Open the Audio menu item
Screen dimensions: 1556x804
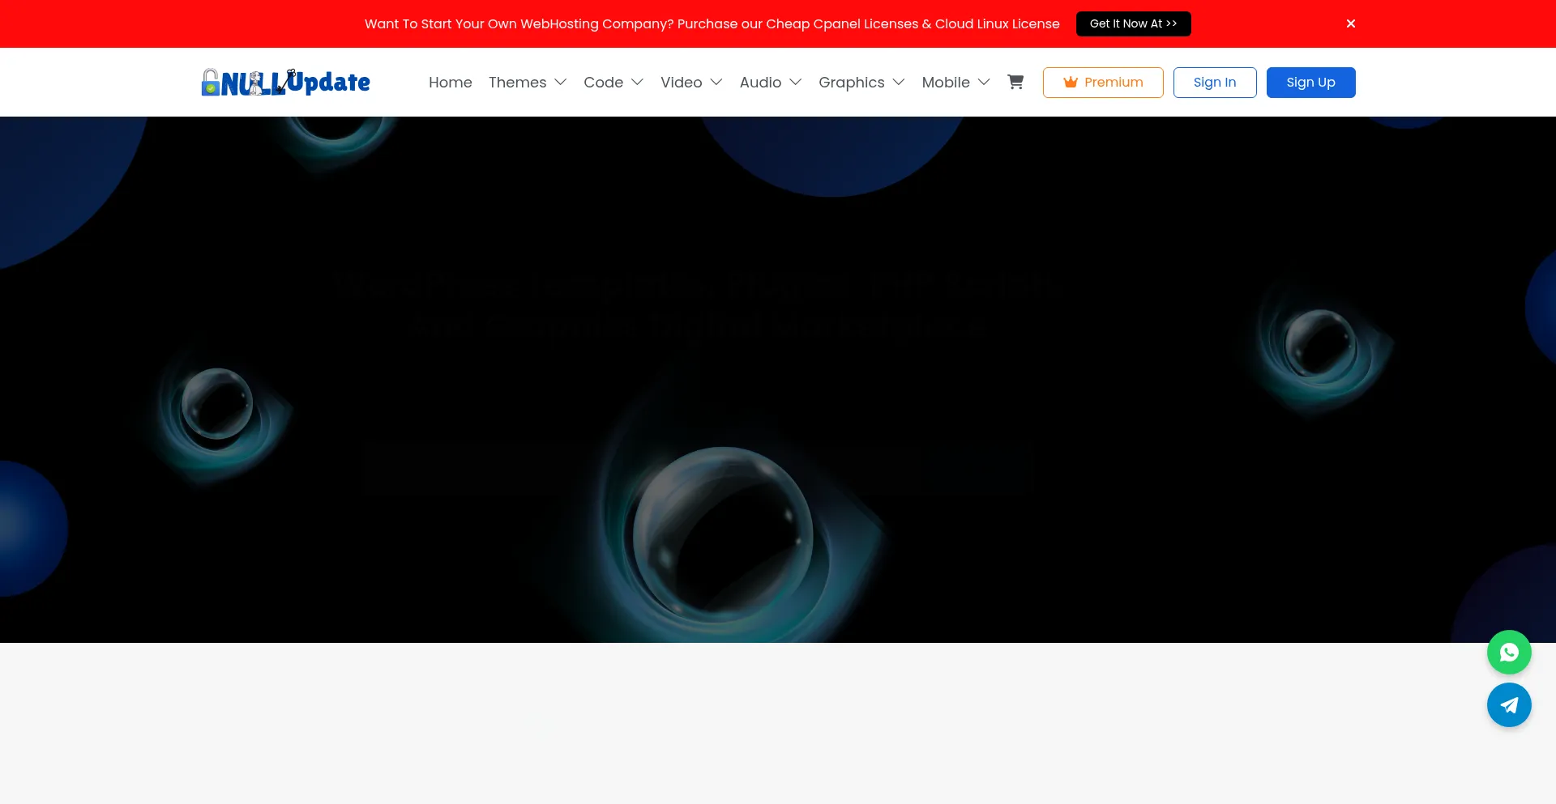pos(759,83)
